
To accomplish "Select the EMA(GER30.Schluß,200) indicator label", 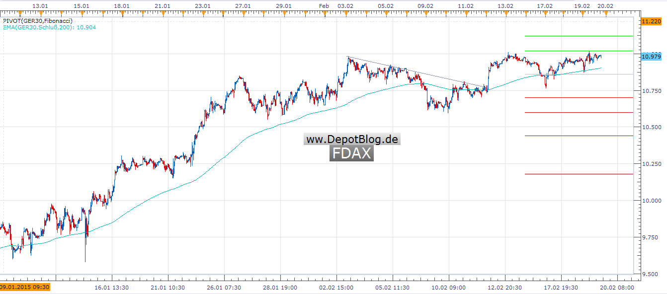I will 49,27.
